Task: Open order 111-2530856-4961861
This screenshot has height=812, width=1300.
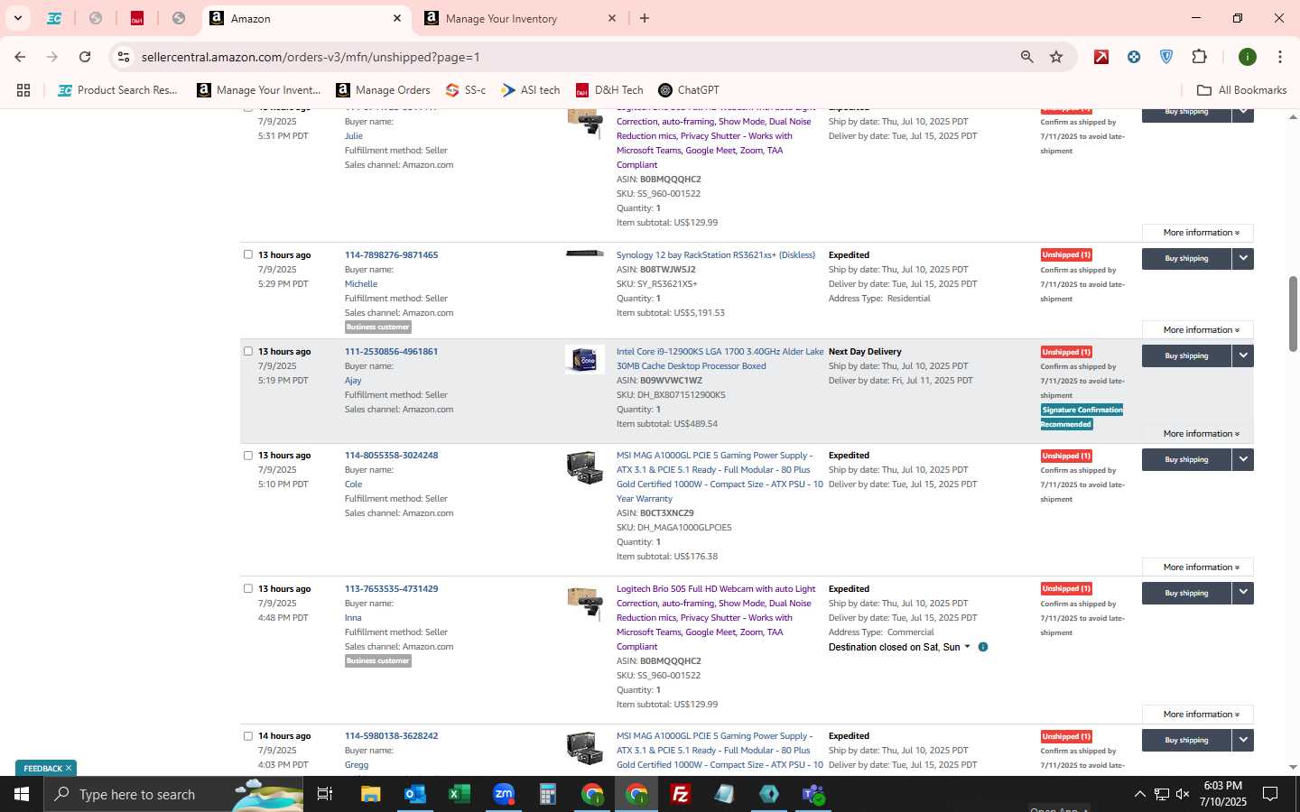Action: click(391, 352)
